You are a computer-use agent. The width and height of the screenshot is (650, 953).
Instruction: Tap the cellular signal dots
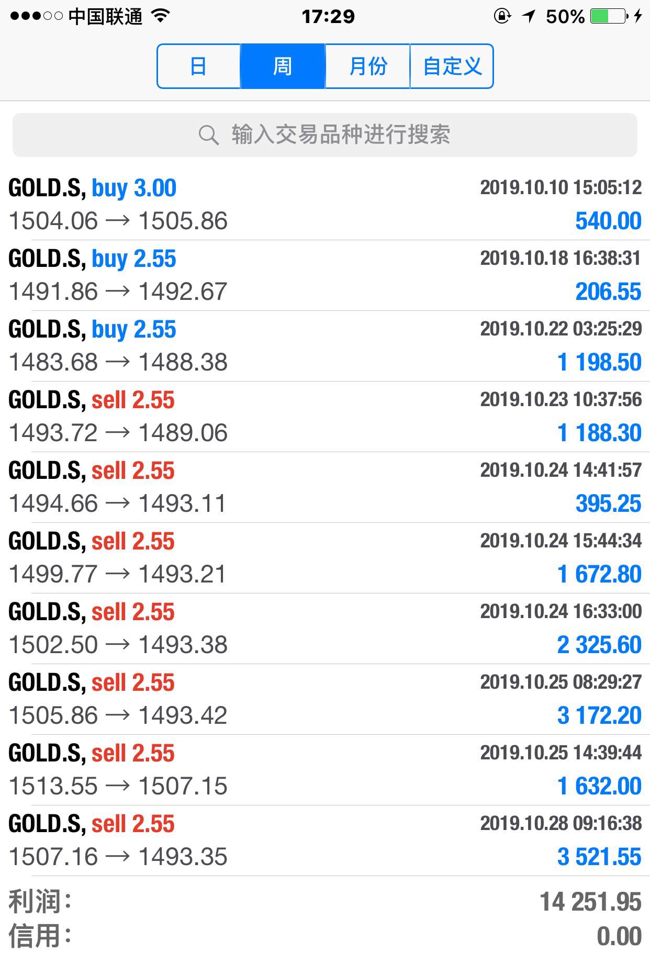(x=36, y=16)
